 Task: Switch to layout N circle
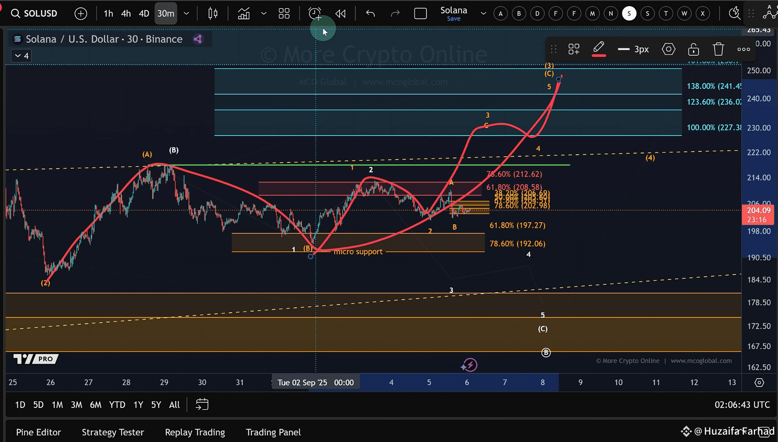pyautogui.click(x=611, y=14)
